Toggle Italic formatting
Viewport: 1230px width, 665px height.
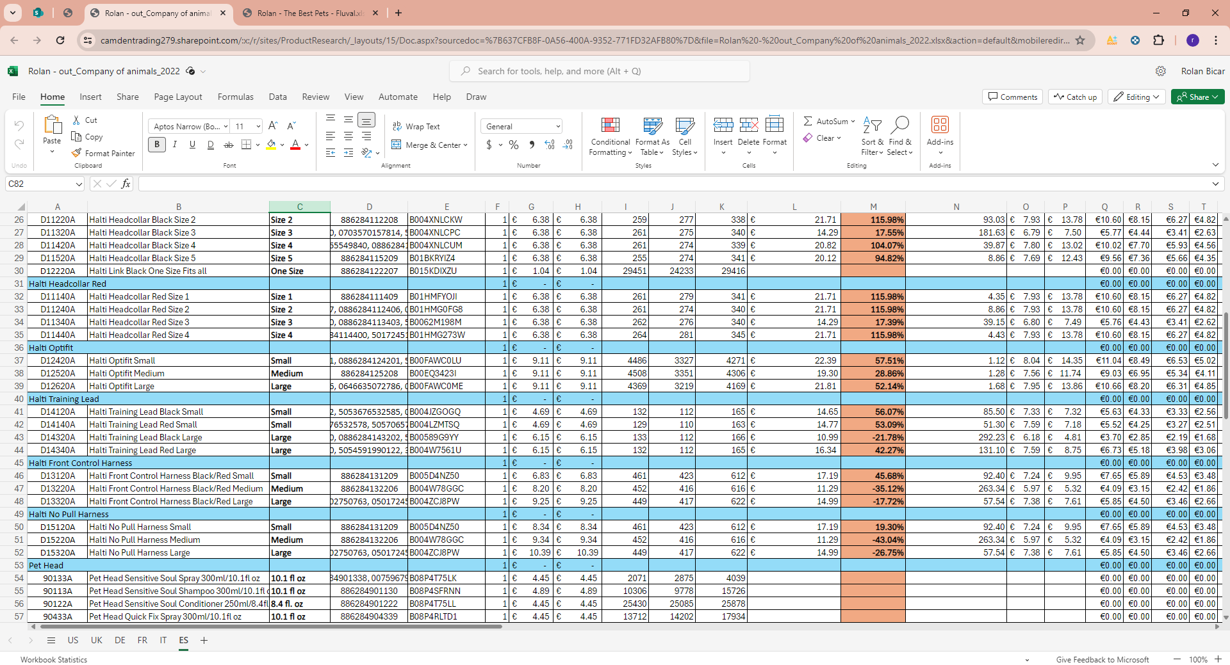[x=174, y=145]
